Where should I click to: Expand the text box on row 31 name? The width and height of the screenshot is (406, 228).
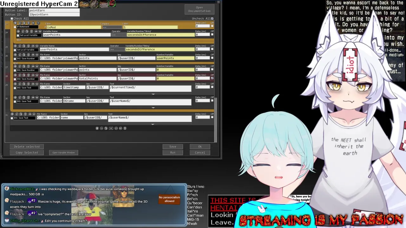click(x=153, y=124)
